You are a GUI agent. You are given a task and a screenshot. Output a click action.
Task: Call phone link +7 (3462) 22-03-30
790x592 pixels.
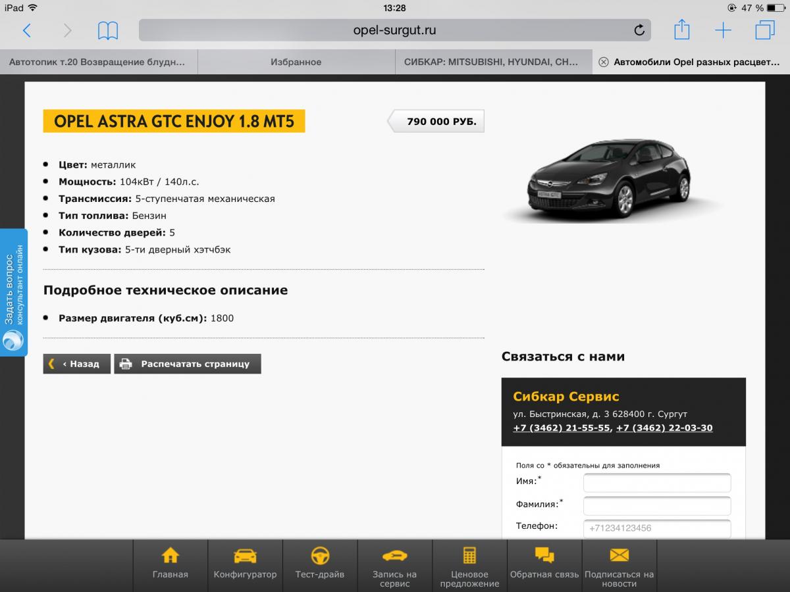[664, 428]
